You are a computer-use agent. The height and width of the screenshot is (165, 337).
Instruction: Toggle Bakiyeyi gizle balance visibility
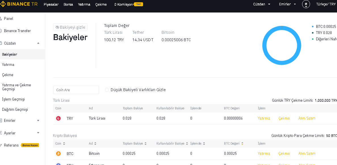point(70,27)
